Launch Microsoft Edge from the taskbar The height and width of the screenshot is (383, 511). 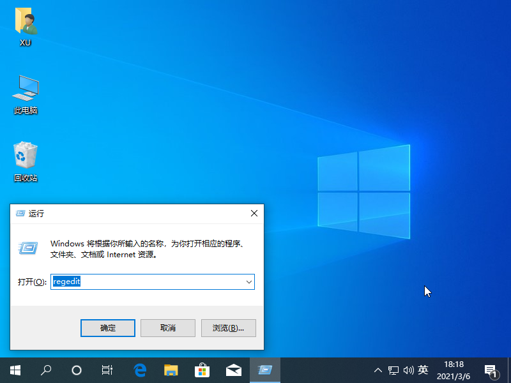[x=140, y=370]
